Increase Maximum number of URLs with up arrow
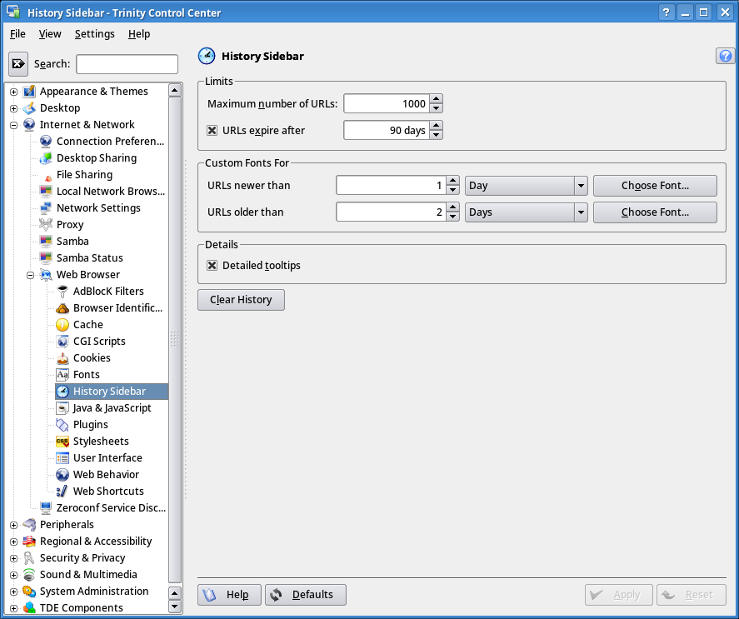Image resolution: width=739 pixels, height=619 pixels. (437, 99)
